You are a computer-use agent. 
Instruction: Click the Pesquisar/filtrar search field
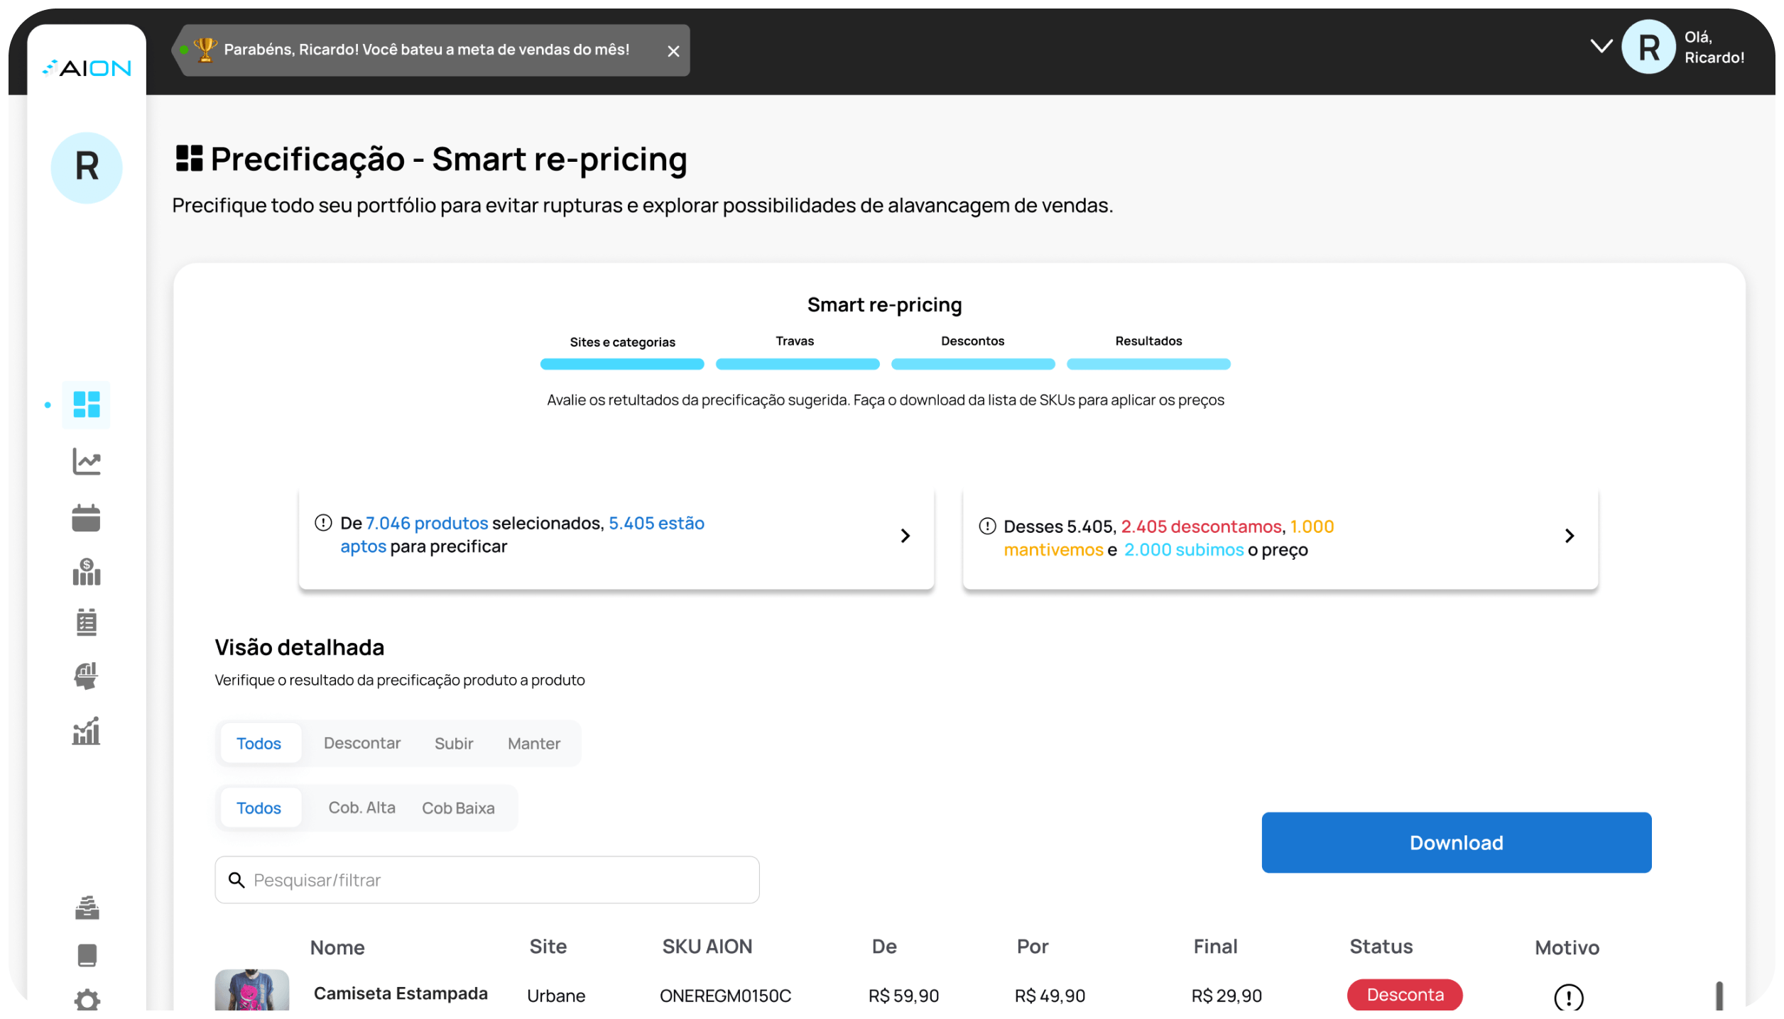pyautogui.click(x=487, y=880)
